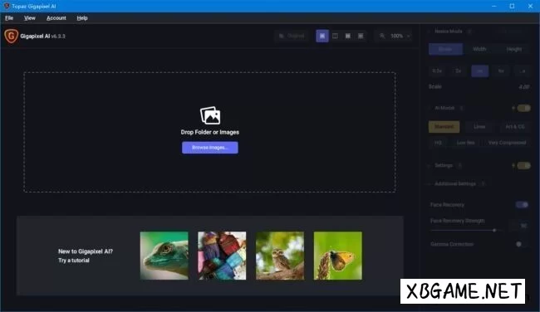Choose the 2x scale preset
The height and width of the screenshot is (312, 540).
(459, 71)
